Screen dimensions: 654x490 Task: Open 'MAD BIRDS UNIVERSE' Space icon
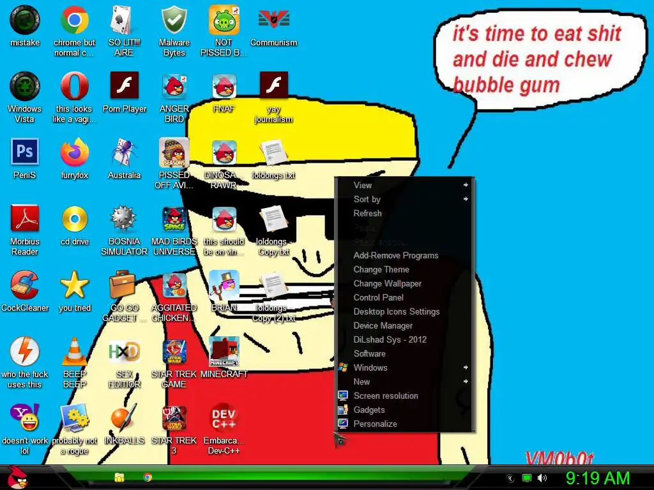(174, 219)
